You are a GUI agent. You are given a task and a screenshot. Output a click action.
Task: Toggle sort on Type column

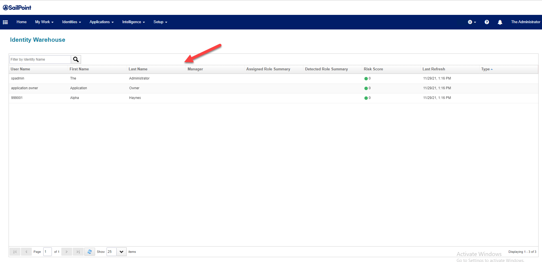pos(509,69)
